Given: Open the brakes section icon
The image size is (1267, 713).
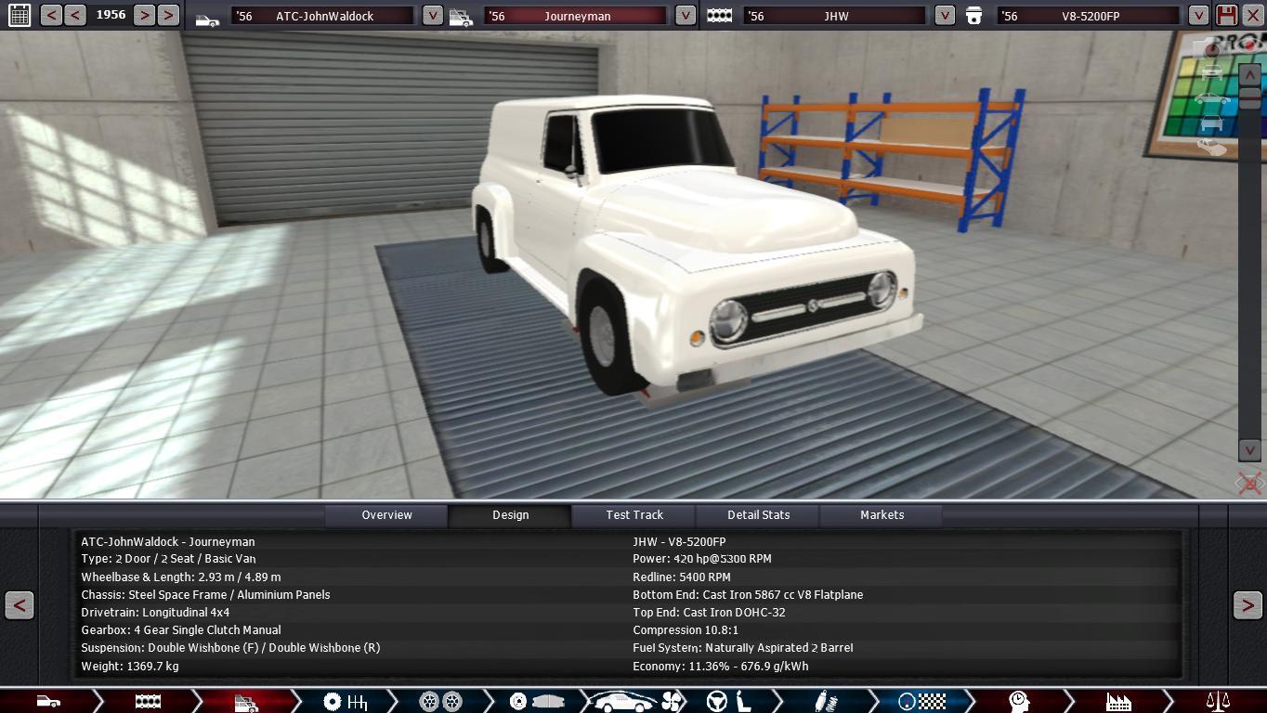Looking at the screenshot, I should tap(536, 701).
